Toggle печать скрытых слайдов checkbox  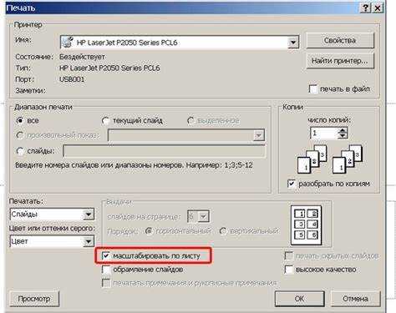(289, 255)
